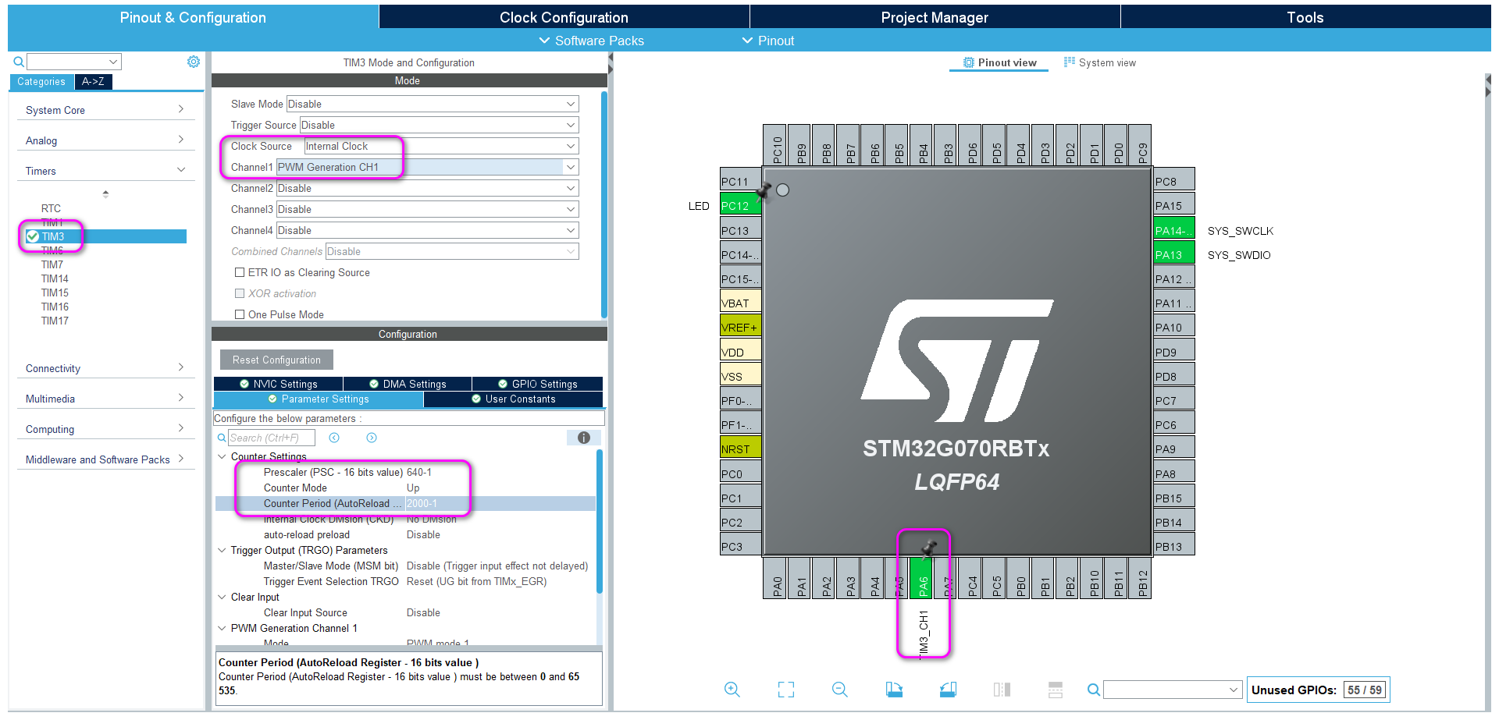
Task: Click parameter search field
Action: coord(271,438)
